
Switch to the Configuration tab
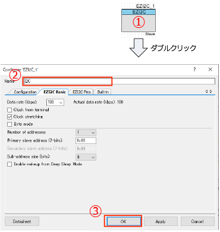25,92
